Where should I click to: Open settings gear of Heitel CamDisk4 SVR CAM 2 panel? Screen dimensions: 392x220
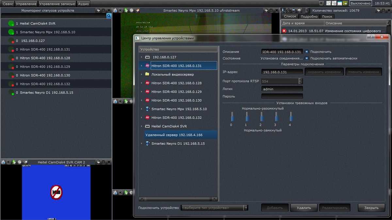pos(98,162)
